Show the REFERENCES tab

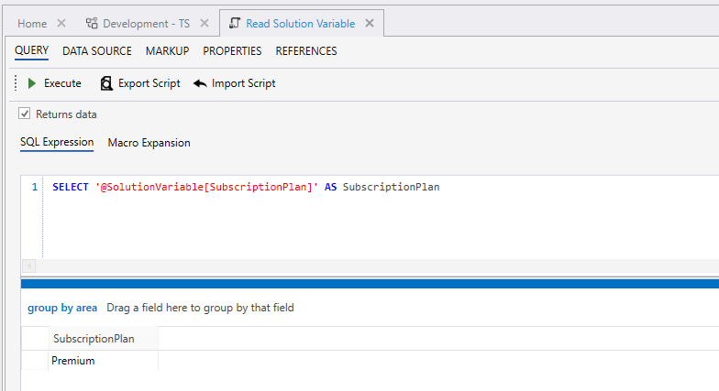[x=306, y=51]
